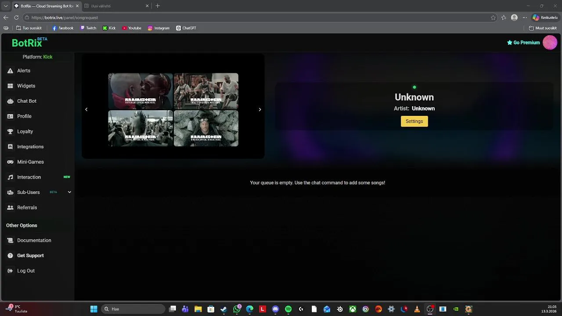The image size is (562, 316).
Task: Click the song title Unknown
Action: 414,97
